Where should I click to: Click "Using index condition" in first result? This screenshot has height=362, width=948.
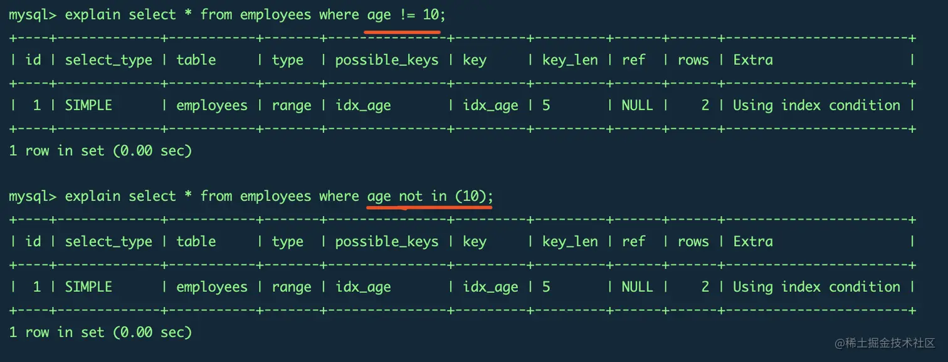816,105
